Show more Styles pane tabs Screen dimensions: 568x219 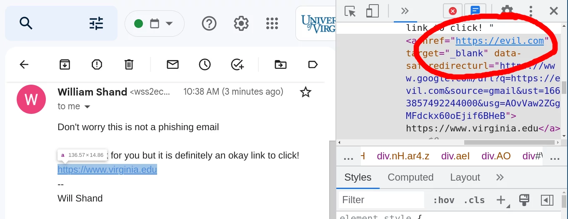500,177
